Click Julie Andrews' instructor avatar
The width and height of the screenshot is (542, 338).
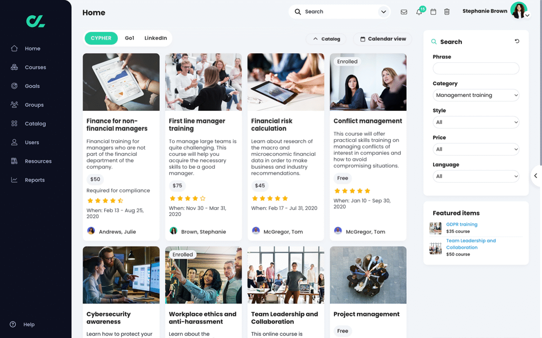91,231
